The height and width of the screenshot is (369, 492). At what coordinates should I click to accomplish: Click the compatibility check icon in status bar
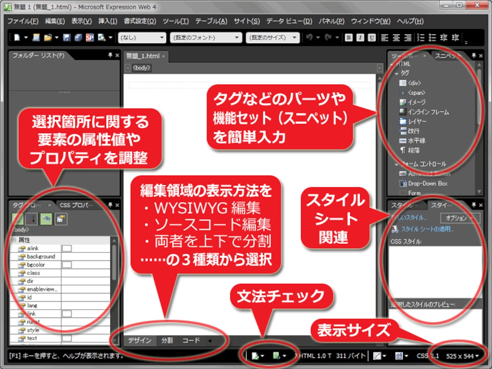tap(256, 356)
